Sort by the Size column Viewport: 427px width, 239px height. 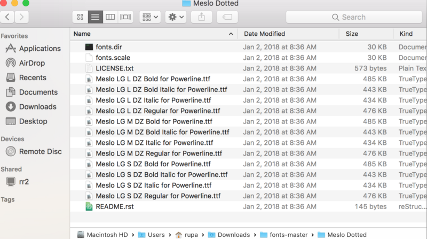352,34
